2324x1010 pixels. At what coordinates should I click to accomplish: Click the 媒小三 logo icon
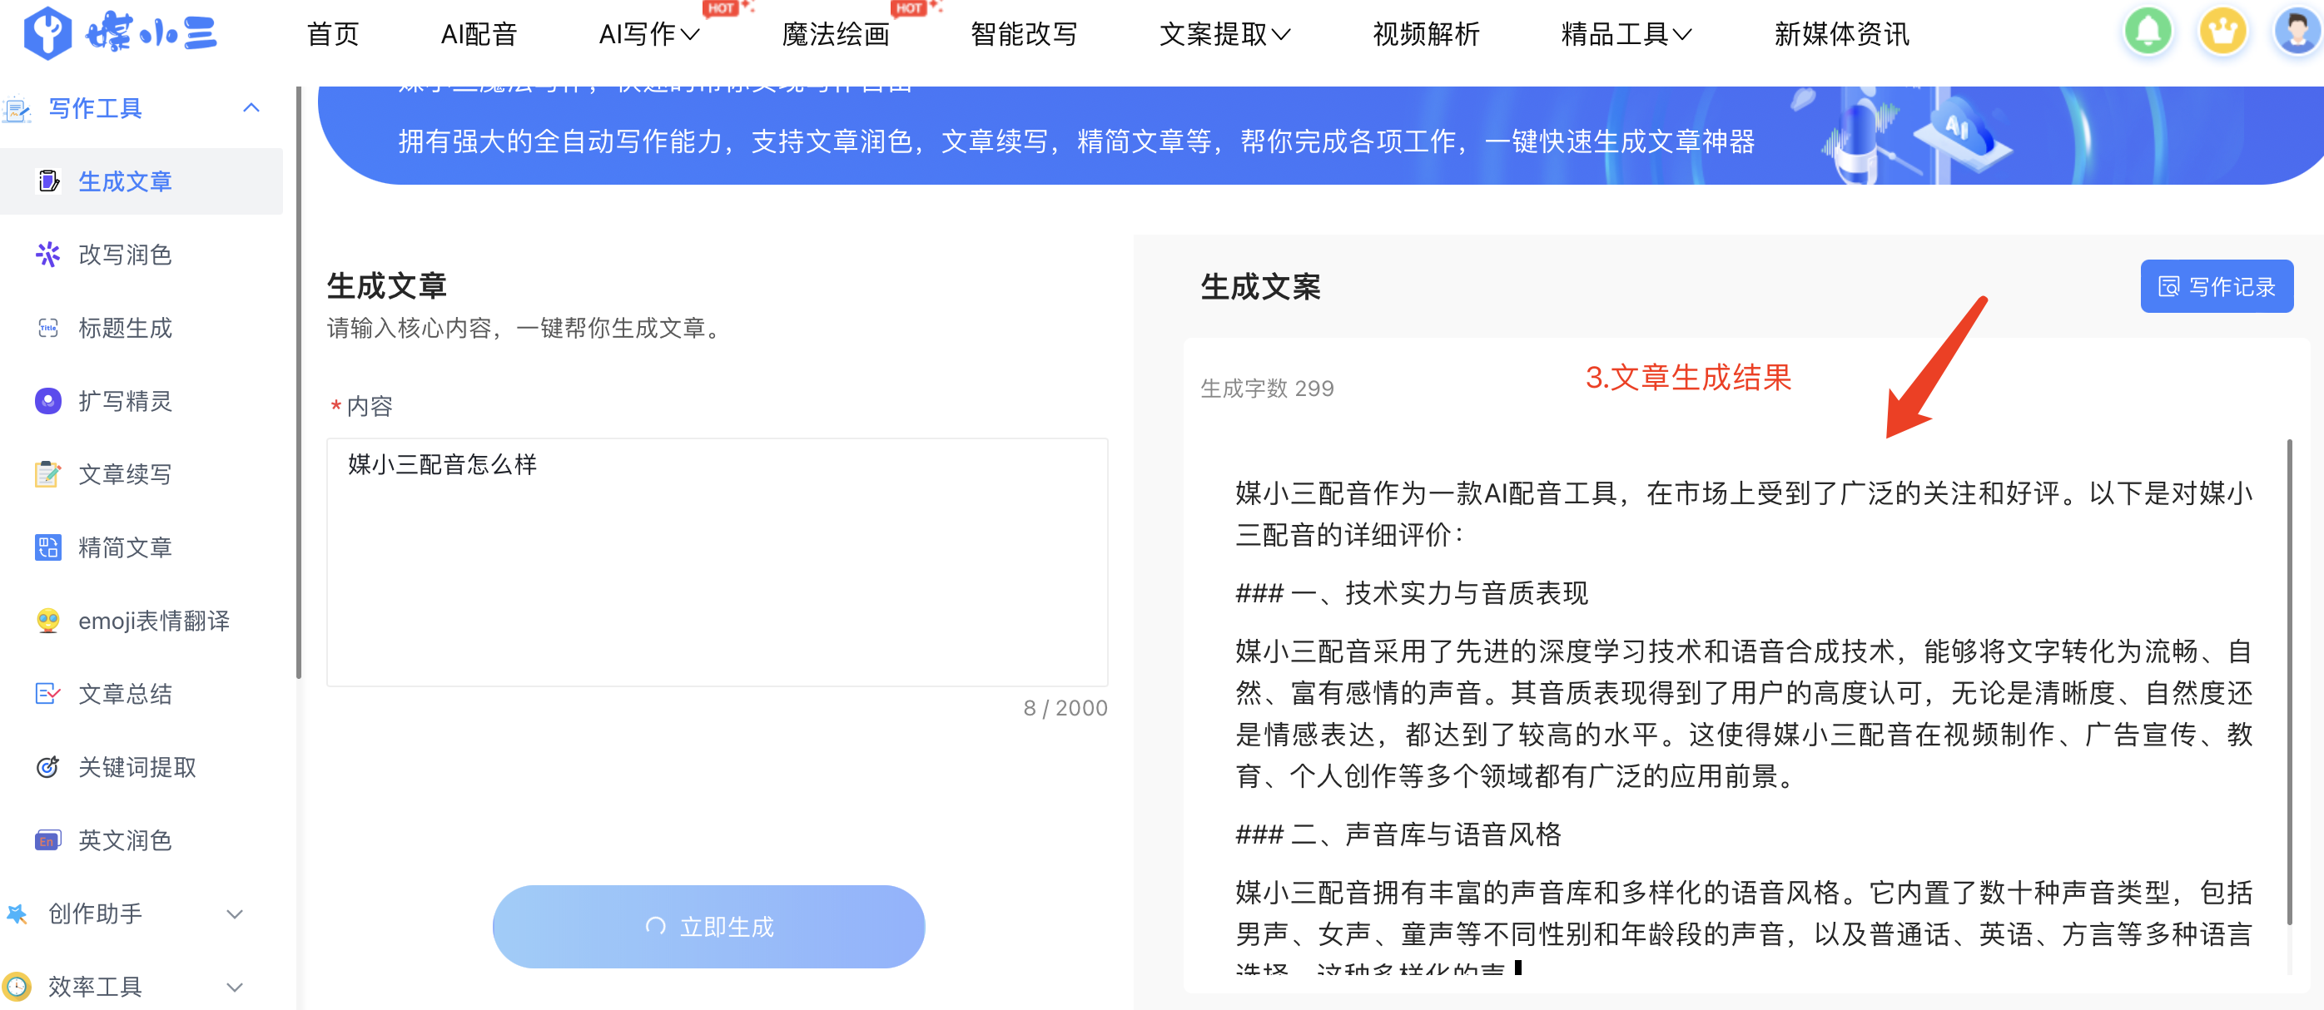click(47, 33)
